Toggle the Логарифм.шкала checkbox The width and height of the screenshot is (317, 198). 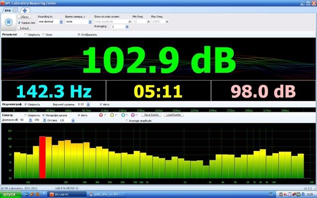point(44,115)
